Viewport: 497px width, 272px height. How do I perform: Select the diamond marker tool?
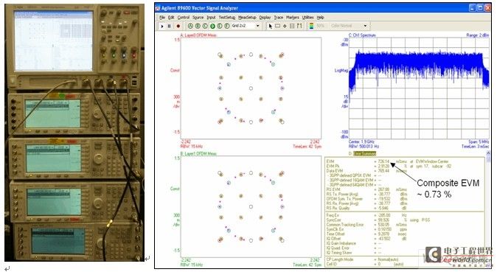coord(285,26)
